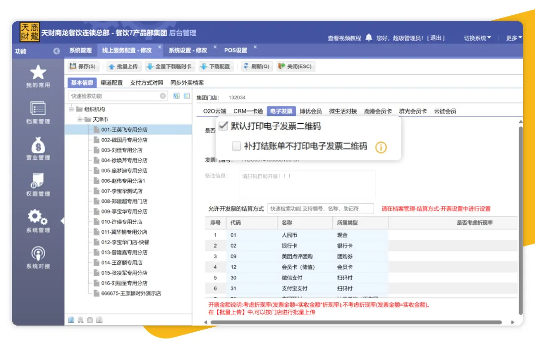
Task: Open 我的常用 favorites star icon
Action: [x=38, y=72]
